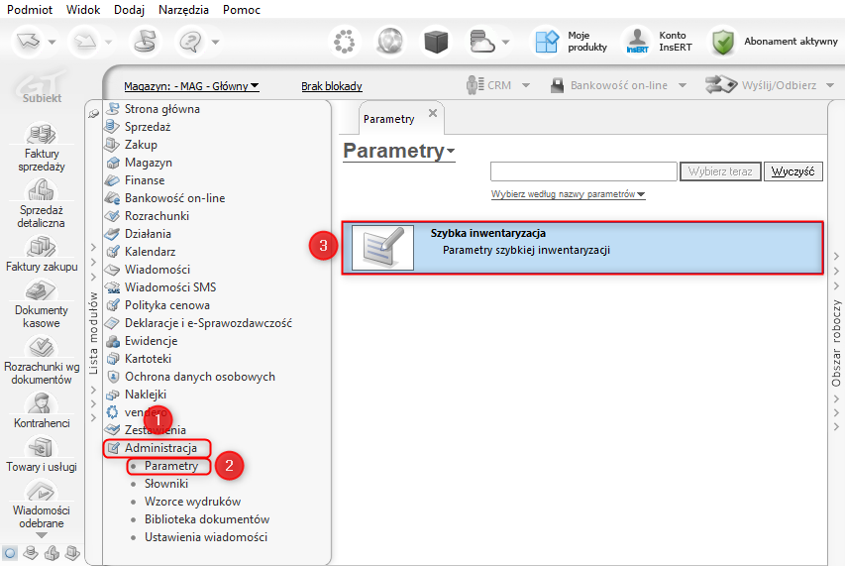Click the parameter search input field
Screen dimensions: 845x566
pyautogui.click(x=583, y=171)
